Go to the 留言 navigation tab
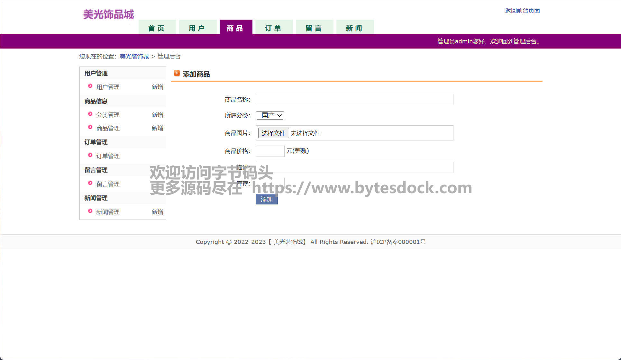Viewport: 621px width, 360px height. 314,28
